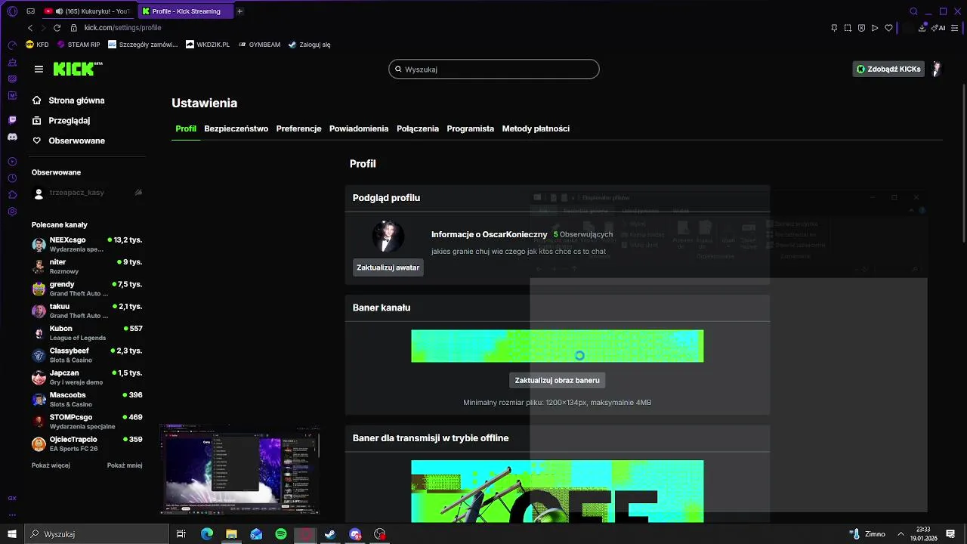Take a snapshot with the browser capture icon

coord(848,27)
